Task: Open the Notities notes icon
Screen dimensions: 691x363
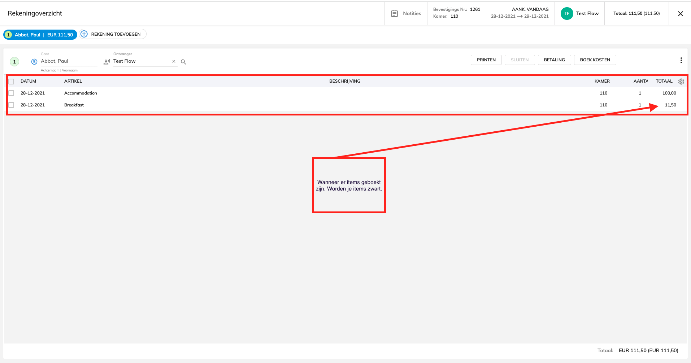Action: 395,13
